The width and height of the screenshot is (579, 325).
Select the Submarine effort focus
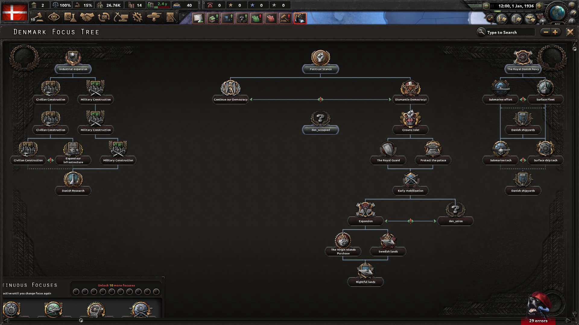[x=500, y=99]
